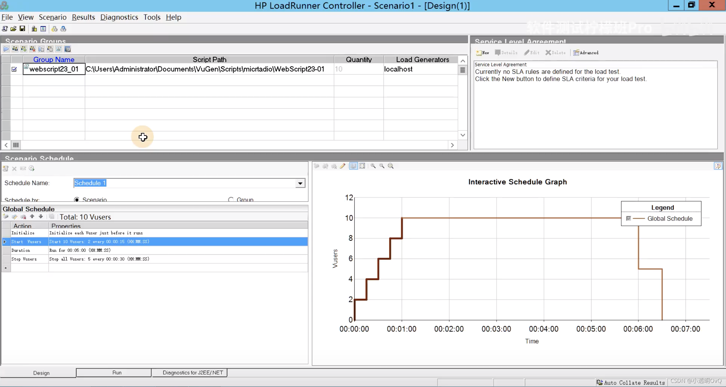Click the New SLA button
This screenshot has width=726, height=387.
[483, 53]
